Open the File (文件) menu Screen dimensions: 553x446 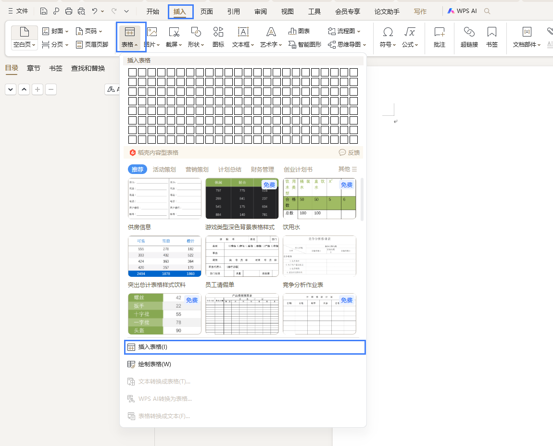pos(18,11)
